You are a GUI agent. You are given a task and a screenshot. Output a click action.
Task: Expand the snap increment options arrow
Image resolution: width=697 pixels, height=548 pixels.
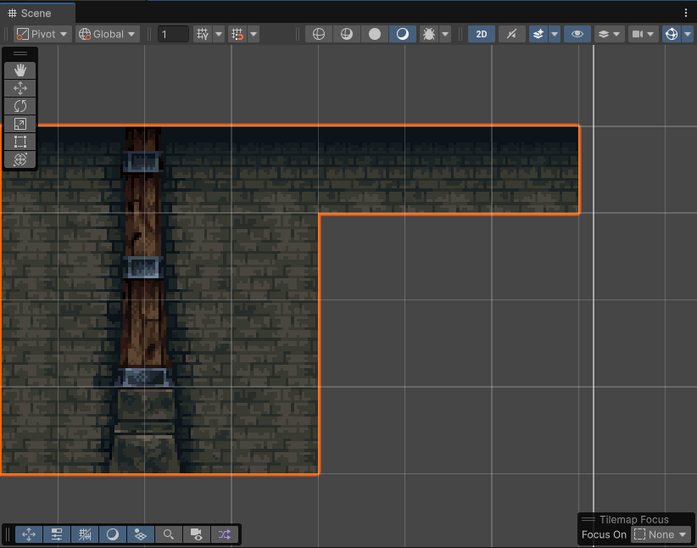click(254, 34)
